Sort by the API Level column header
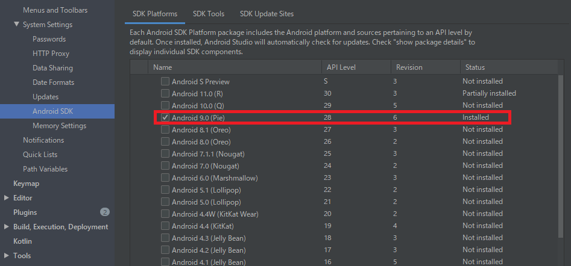Screen dimensions: 571x266 [356, 67]
